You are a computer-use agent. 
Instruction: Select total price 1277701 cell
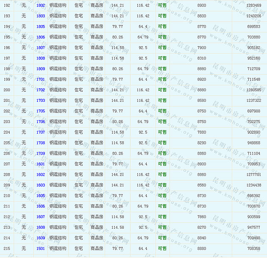pos(253,174)
